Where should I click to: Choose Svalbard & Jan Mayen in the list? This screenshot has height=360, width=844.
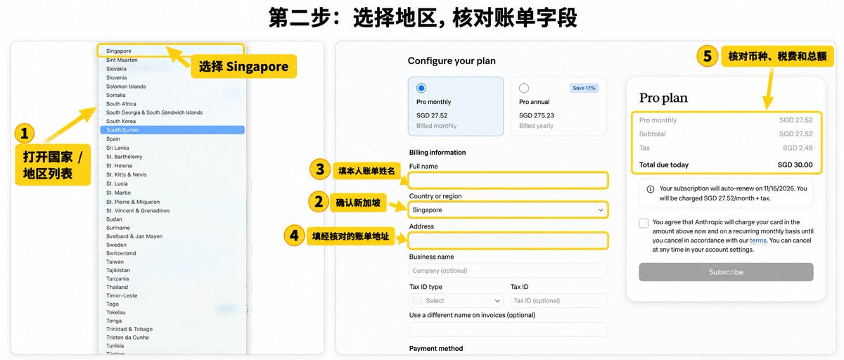coord(134,236)
